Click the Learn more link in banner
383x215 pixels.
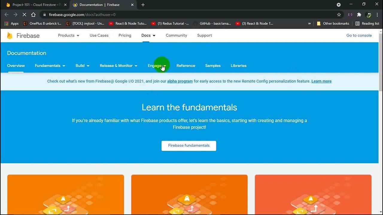(321, 81)
